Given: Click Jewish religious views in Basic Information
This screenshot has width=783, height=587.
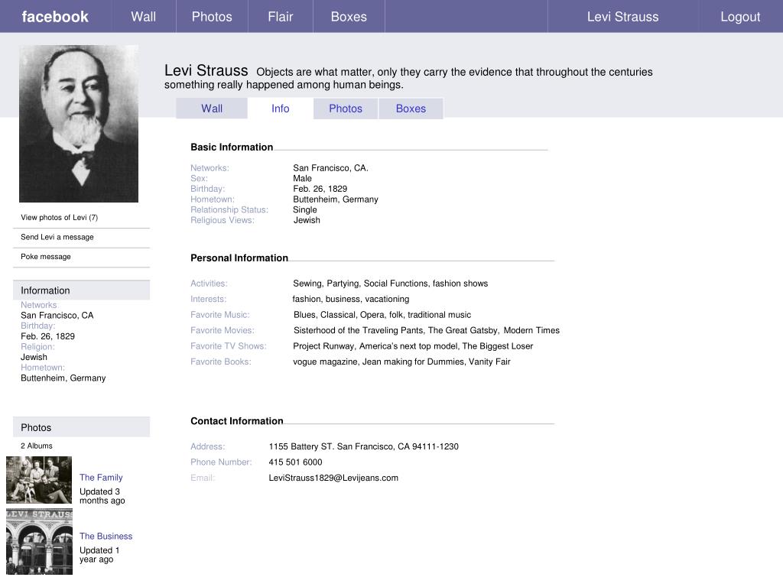Looking at the screenshot, I should click(307, 220).
